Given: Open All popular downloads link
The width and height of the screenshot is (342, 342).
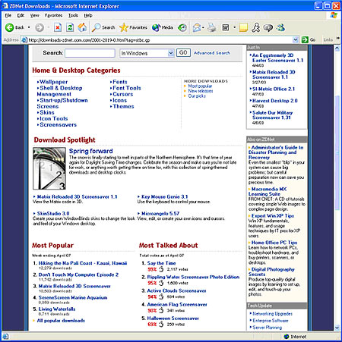Looking at the screenshot, I should (61, 321).
